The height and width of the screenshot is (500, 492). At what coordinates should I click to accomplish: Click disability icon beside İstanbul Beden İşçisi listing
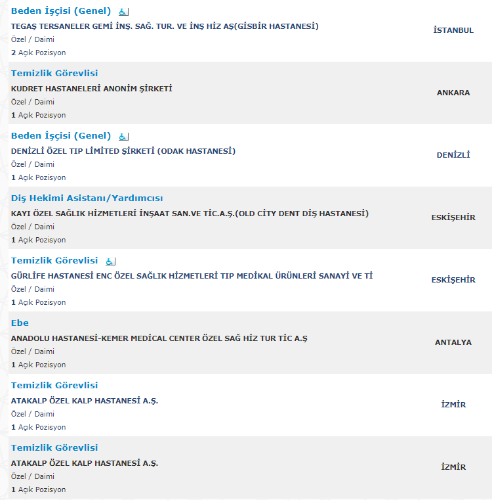tap(123, 12)
